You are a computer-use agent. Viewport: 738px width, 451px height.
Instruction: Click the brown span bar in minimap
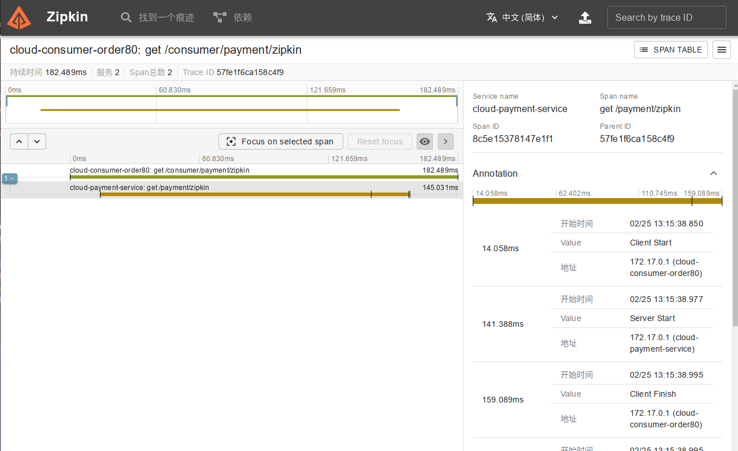pyautogui.click(x=220, y=110)
